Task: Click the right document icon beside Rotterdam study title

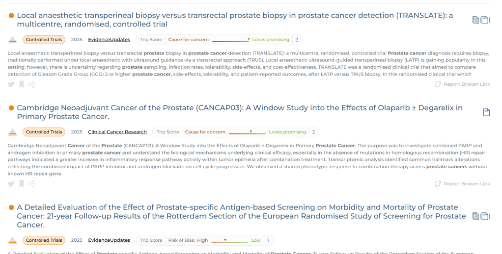Action: (x=485, y=216)
